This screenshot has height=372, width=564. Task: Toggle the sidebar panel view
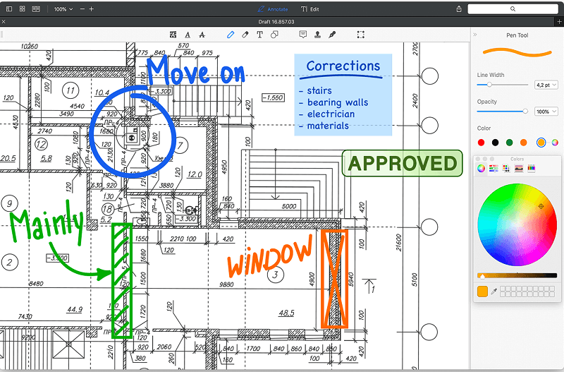(x=8, y=9)
